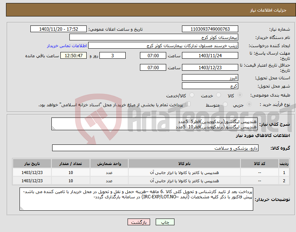Click the واحد شمارش column header

109,164
